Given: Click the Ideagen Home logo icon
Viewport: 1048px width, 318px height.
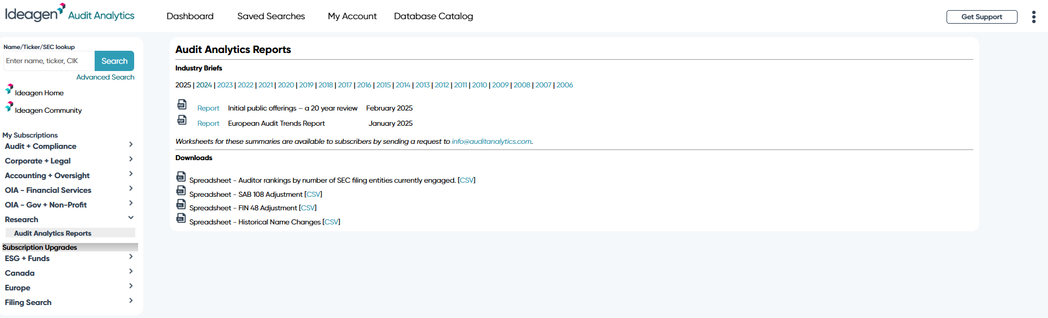Looking at the screenshot, I should point(9,89).
